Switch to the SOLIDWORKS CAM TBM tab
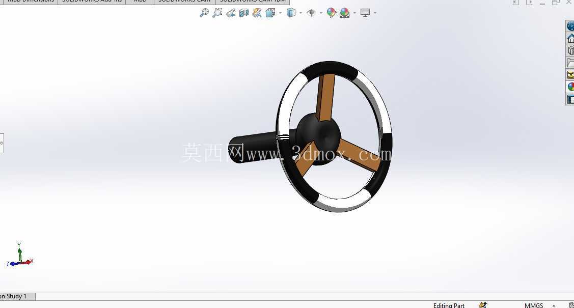Image resolution: width=574 pixels, height=308 pixels. pos(253,2)
